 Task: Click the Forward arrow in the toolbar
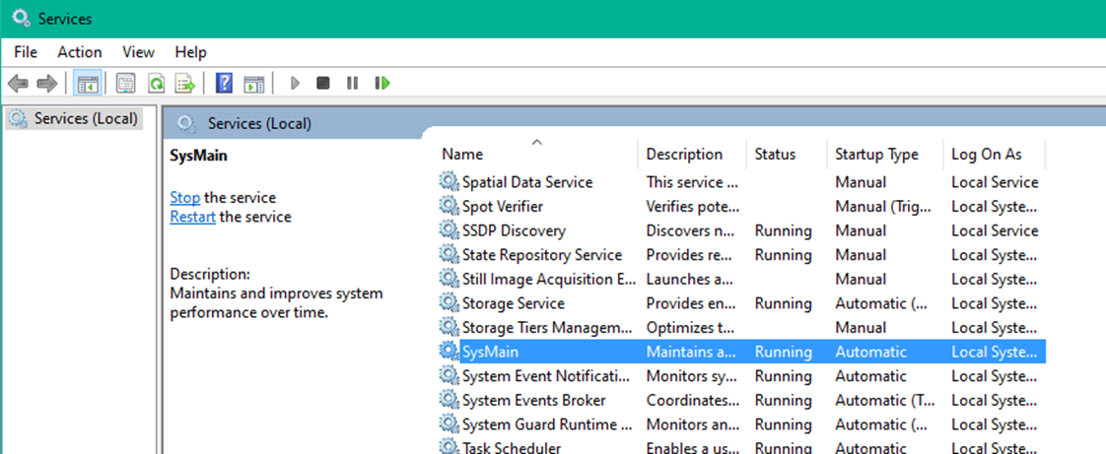[x=46, y=84]
